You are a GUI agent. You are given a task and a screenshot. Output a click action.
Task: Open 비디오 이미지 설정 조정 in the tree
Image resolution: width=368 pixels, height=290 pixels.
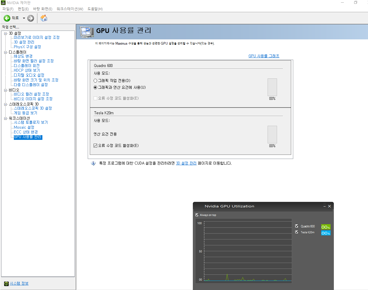[33, 99]
